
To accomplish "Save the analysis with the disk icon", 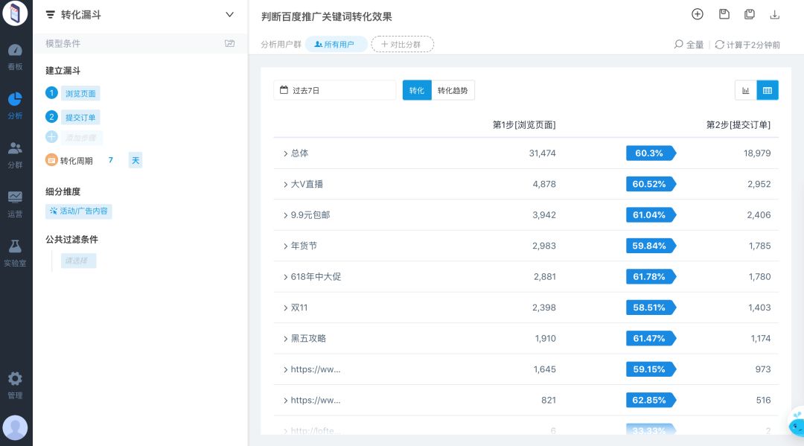I will [724, 14].
